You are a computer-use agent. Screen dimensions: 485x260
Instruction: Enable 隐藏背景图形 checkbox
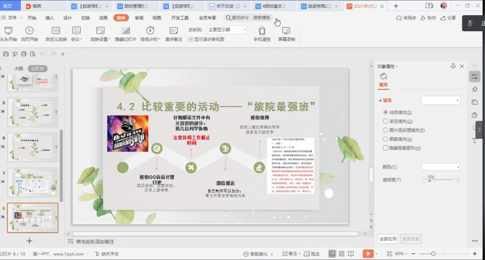click(x=386, y=148)
